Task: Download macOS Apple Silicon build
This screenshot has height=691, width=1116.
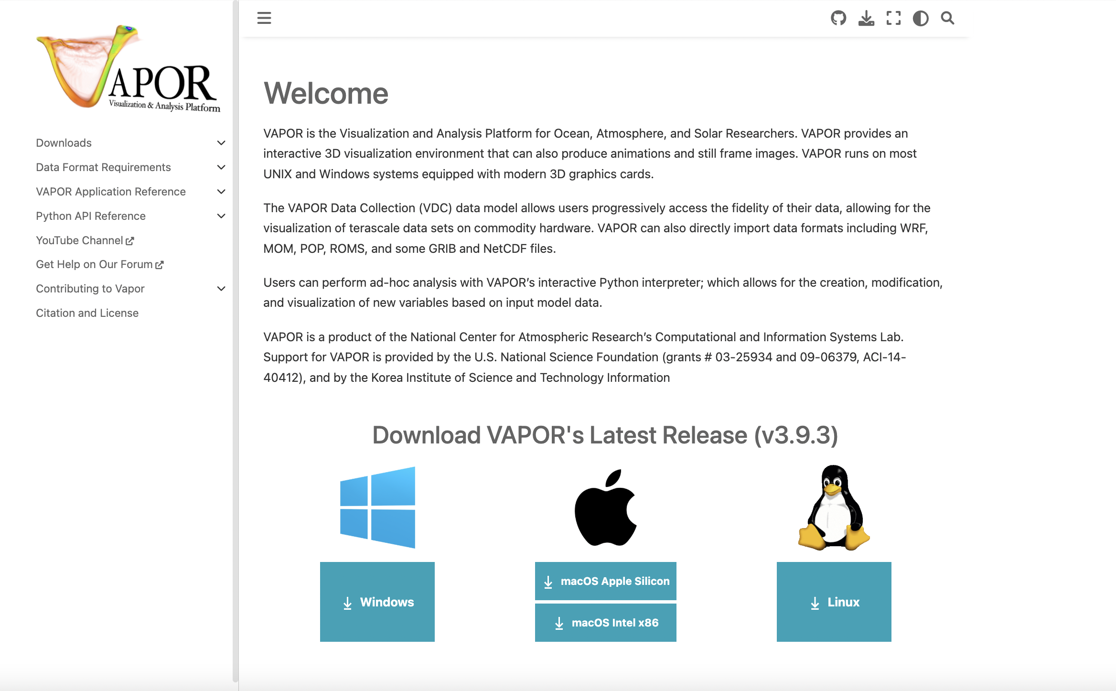Action: tap(606, 581)
